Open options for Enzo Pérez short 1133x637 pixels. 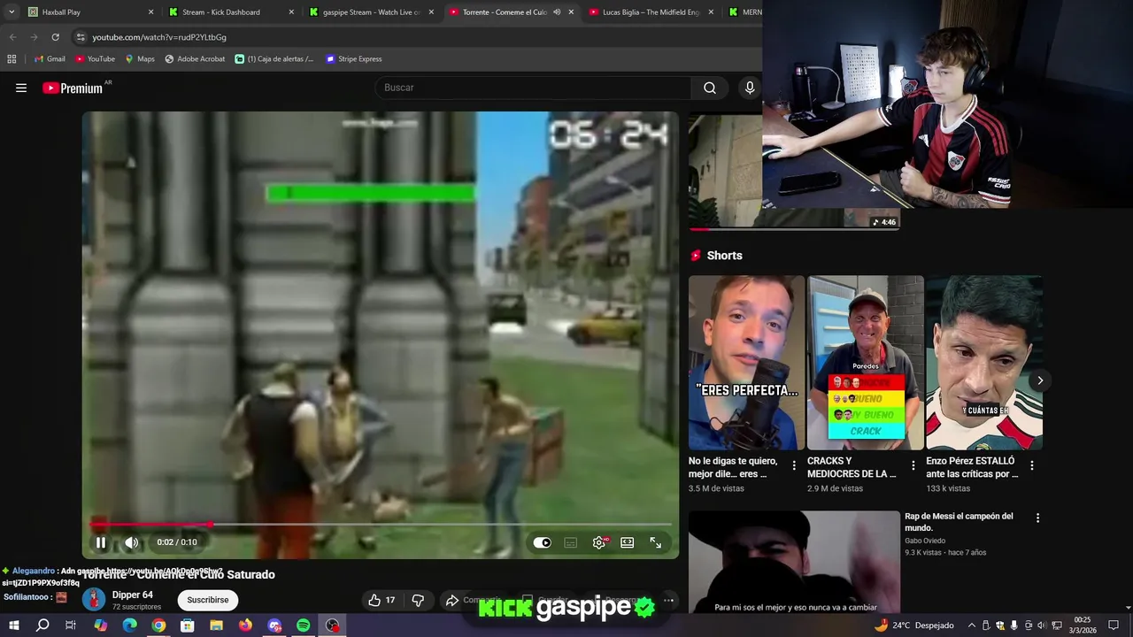(1031, 465)
